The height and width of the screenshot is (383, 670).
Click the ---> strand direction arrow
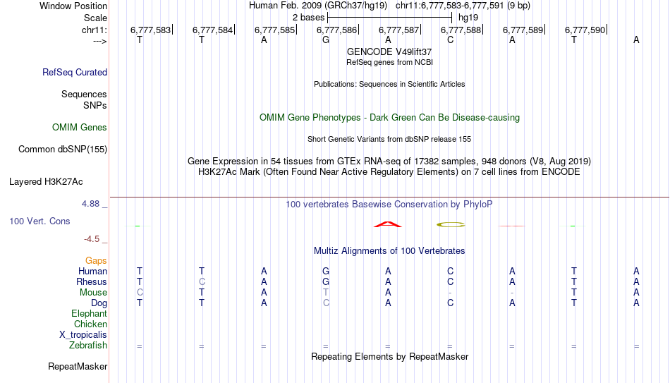[x=99, y=41]
